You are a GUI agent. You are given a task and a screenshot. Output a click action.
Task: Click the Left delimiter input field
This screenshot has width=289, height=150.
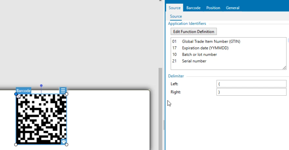click(251, 84)
